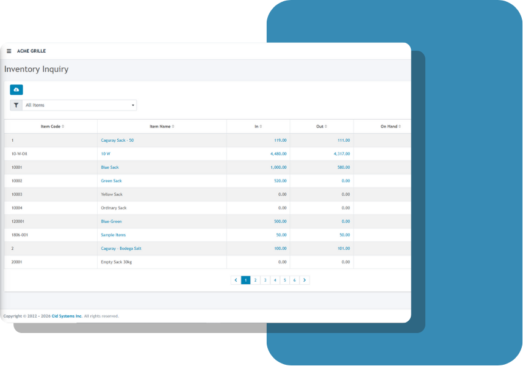Image resolution: width=523 pixels, height=366 pixels.
Task: Open the 580.00 Out value for Blue Sack
Action: 343,167
